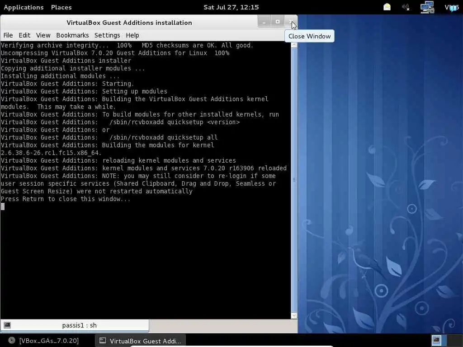Click the clock showing Sat Jul 27, 12:15
The height and width of the screenshot is (347, 463).
point(231,7)
